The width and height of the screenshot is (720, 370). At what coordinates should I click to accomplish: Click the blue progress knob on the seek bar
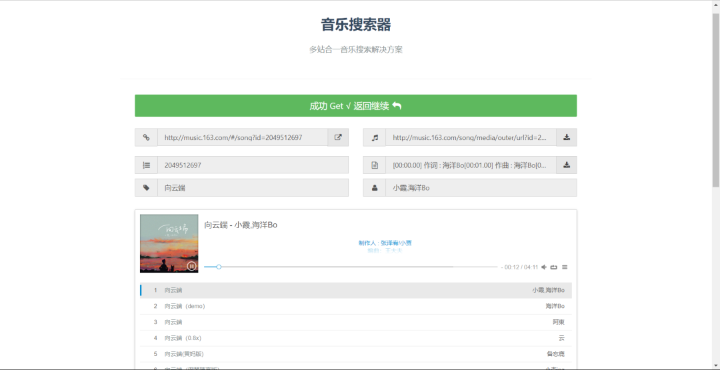point(219,267)
